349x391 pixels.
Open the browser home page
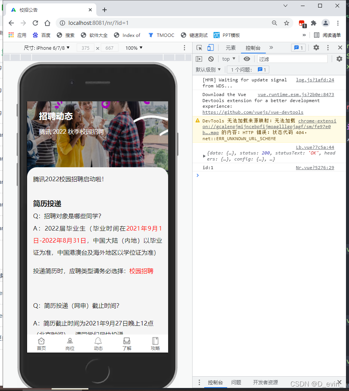coord(47,23)
